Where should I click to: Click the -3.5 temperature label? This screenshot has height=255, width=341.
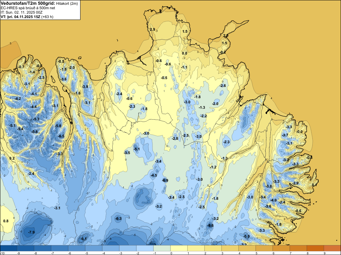pos(127,153)
